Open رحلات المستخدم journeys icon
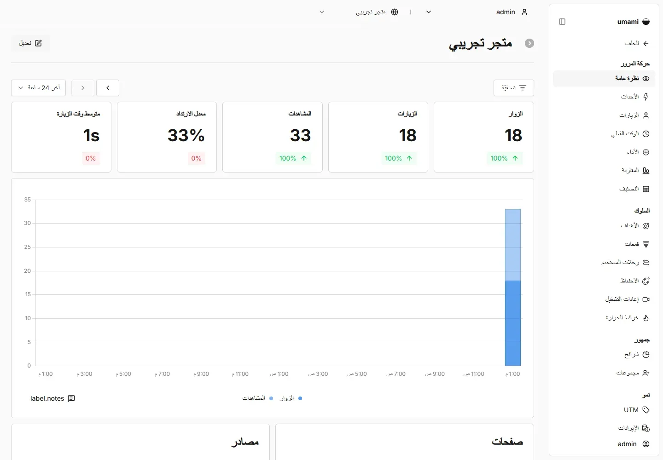 click(x=646, y=263)
